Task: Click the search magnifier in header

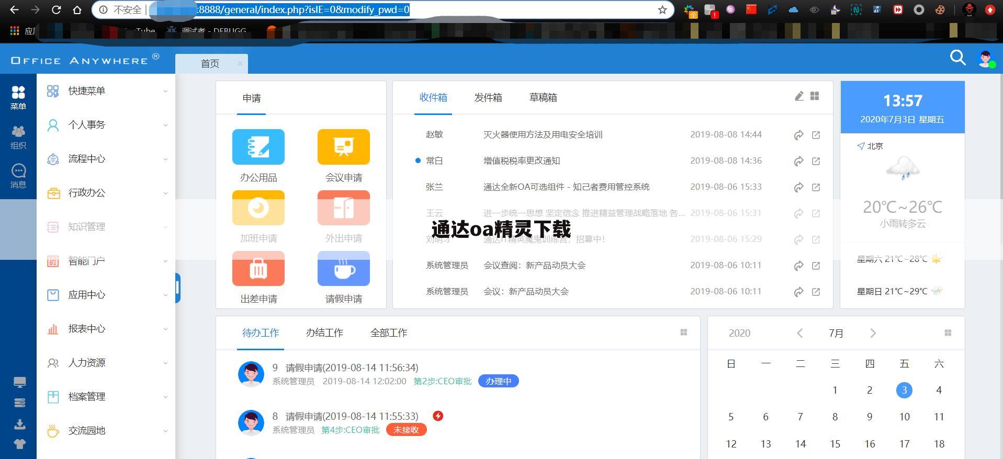Action: (957, 58)
